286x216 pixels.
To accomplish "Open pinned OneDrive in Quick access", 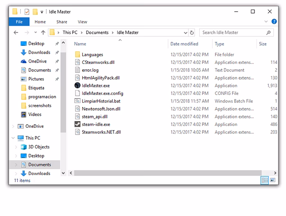I will click(x=37, y=61).
